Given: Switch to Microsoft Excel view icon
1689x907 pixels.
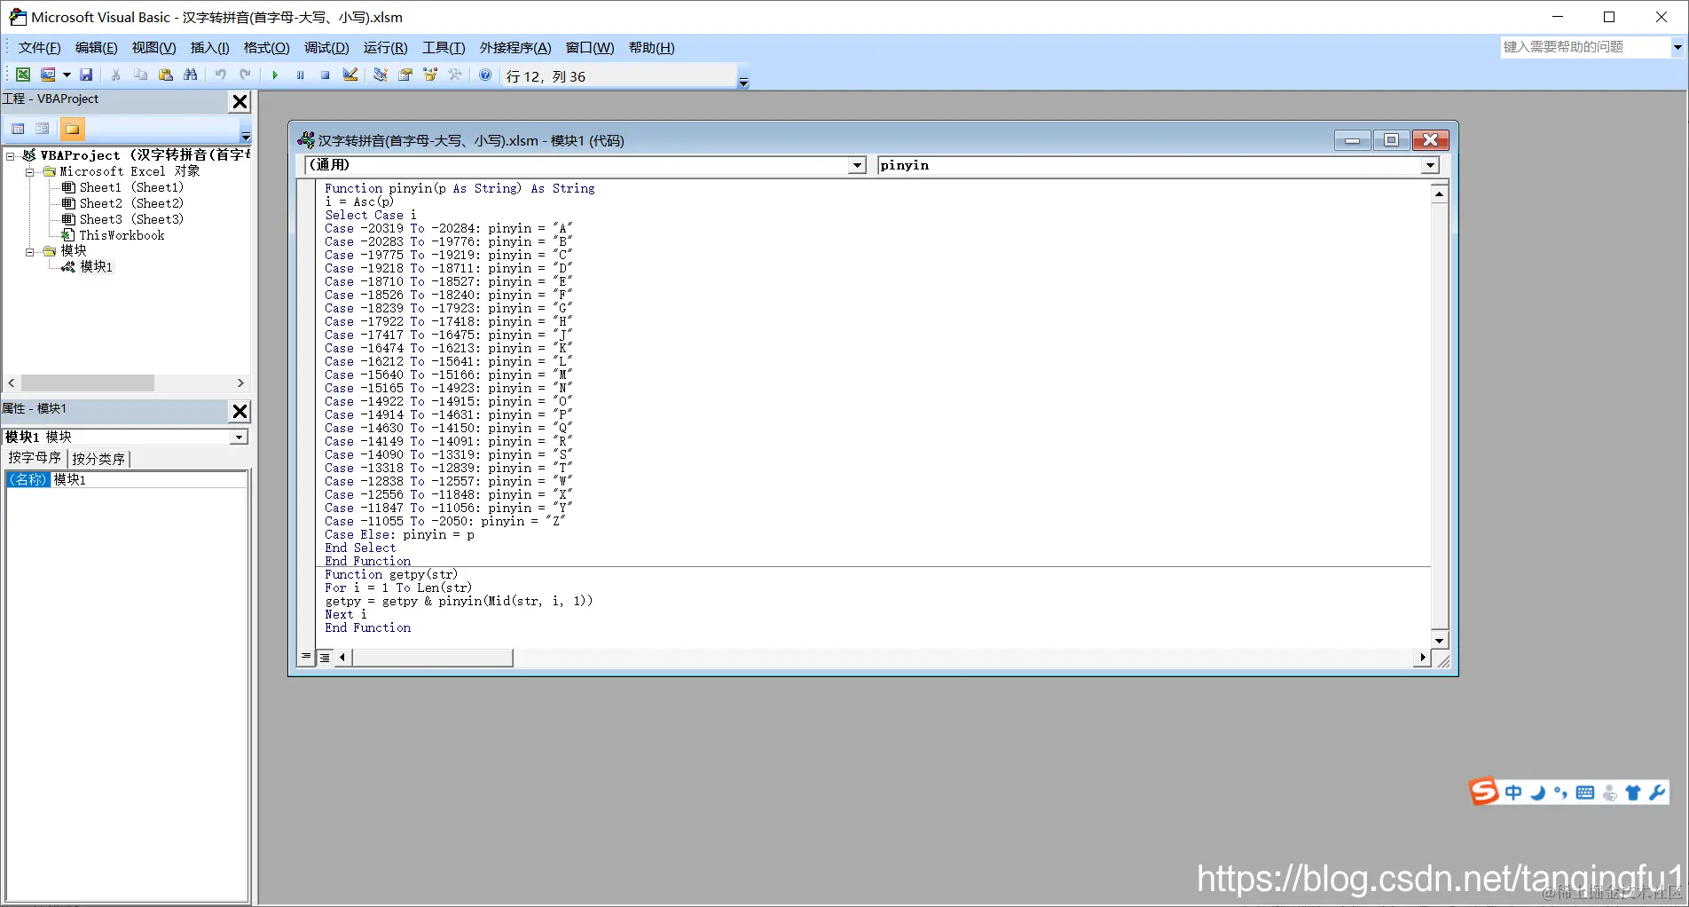Looking at the screenshot, I should pos(23,75).
